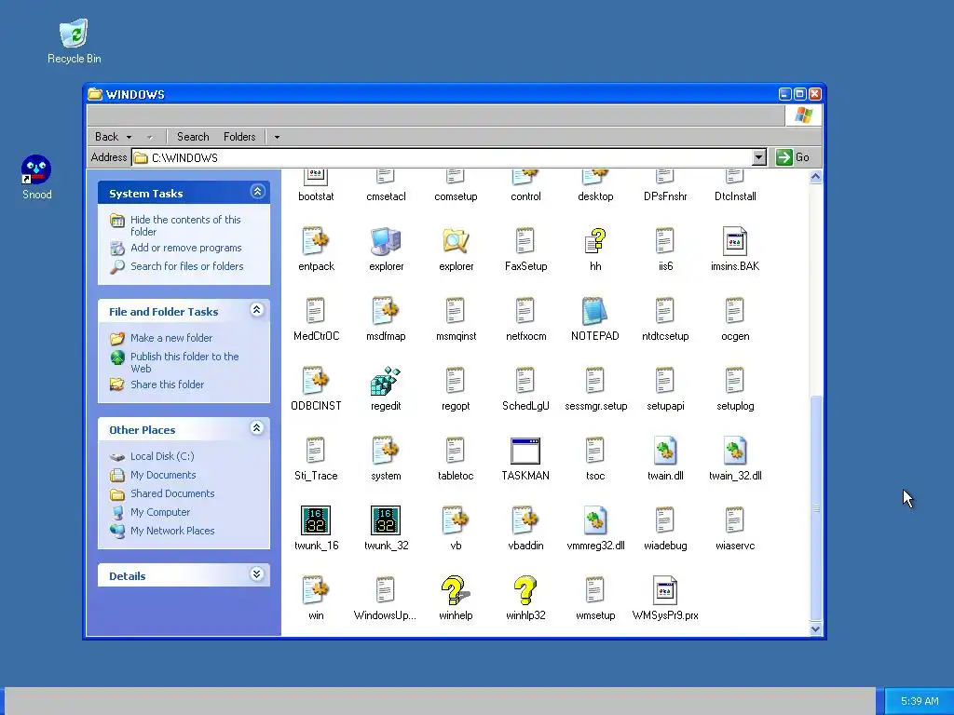Screen dimensions: 954x715
Task: Click the scrollbar up arrow
Action: [x=816, y=177]
